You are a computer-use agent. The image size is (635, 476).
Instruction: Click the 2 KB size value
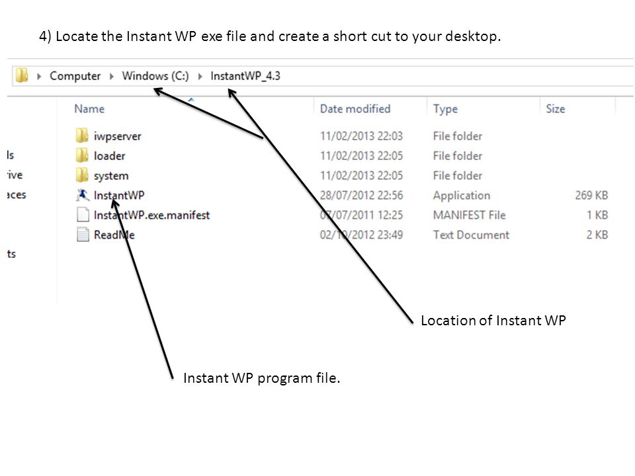(x=597, y=235)
